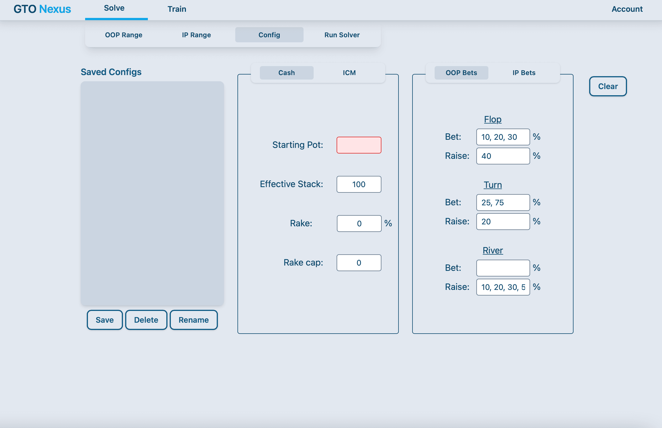Select the Rake cap field
The width and height of the screenshot is (662, 428).
[359, 263]
